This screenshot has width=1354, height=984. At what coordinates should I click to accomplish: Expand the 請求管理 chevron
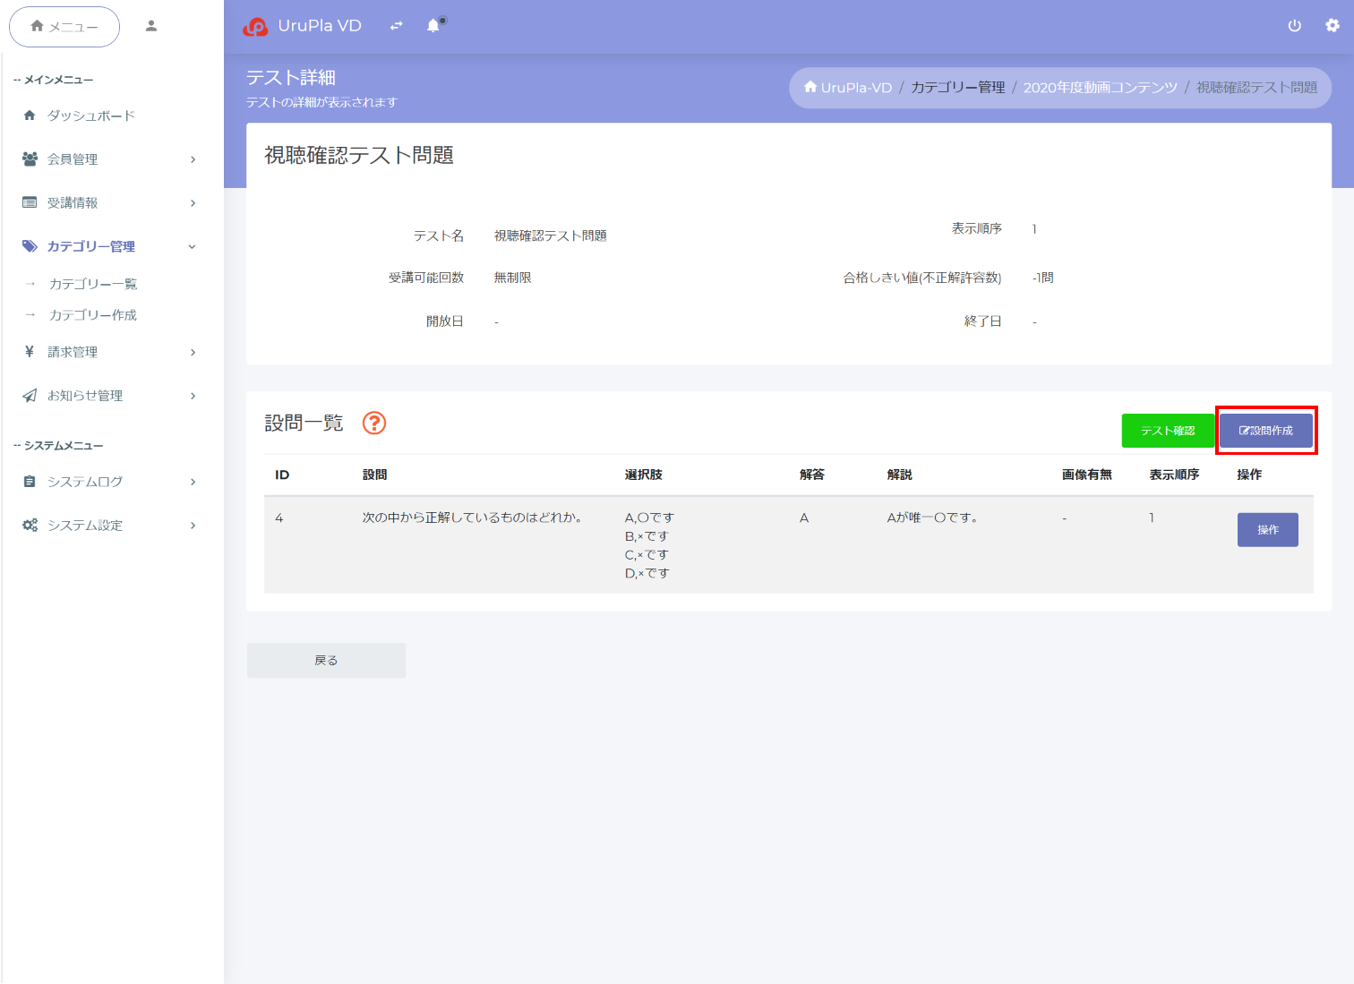coord(193,353)
